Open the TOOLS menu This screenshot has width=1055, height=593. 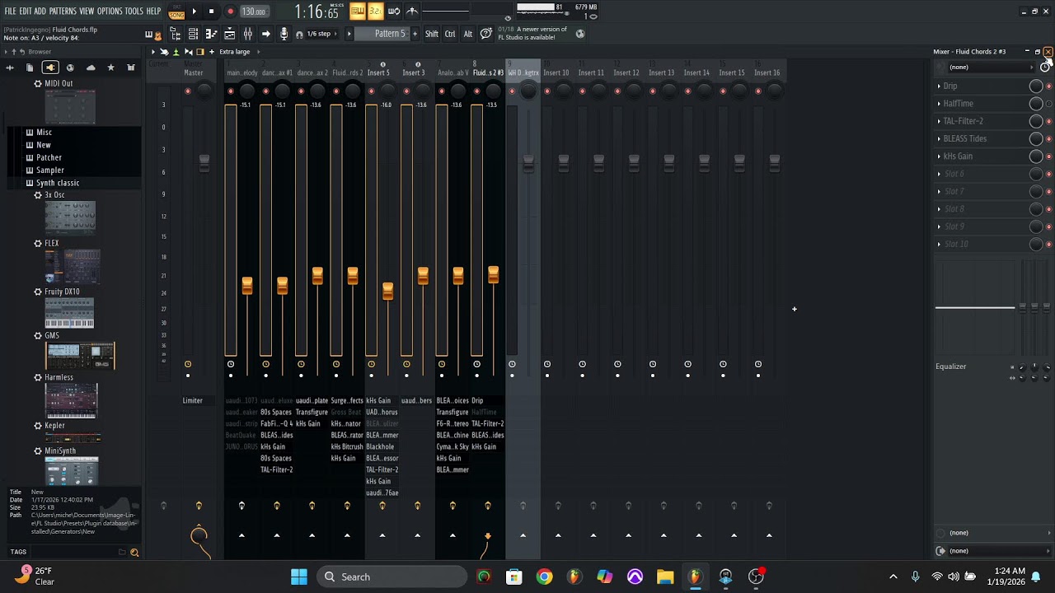134,12
